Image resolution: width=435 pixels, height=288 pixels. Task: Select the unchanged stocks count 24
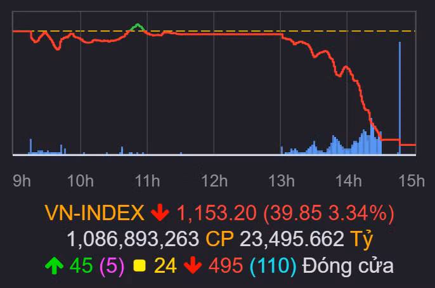(165, 266)
